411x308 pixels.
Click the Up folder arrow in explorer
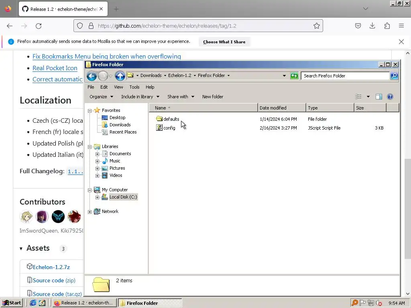120,76
